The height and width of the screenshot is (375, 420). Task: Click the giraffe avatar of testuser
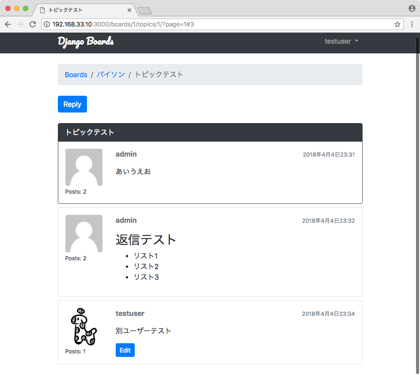pos(84,326)
